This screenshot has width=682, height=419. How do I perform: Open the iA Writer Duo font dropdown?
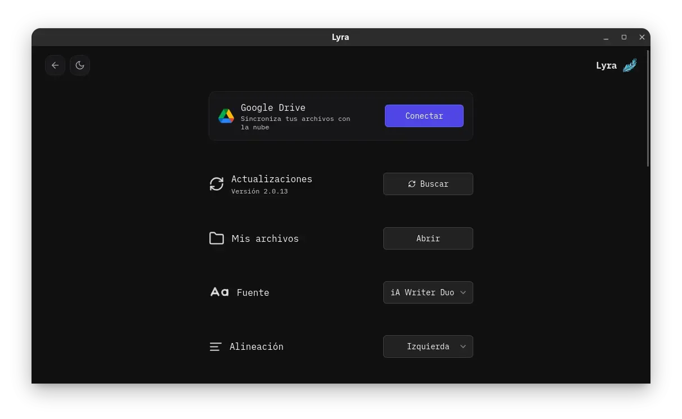pos(428,292)
